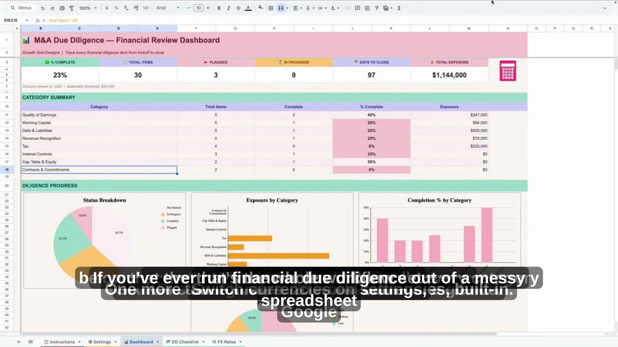Select the Debt & Liabilities category cell
This screenshot has height=347, width=618.
tap(99, 131)
